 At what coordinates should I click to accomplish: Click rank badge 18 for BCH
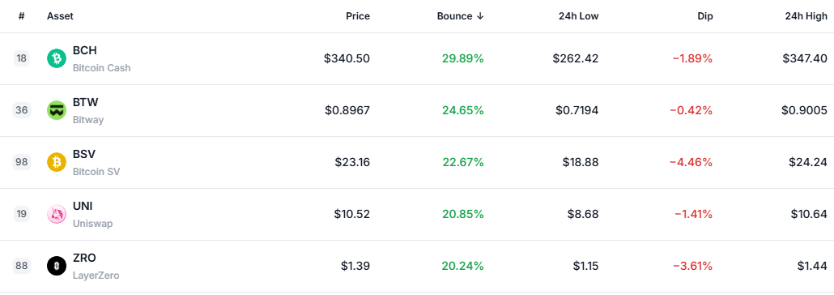click(x=21, y=58)
